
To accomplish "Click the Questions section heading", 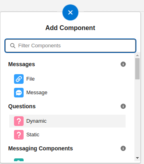I will pos(22,106).
